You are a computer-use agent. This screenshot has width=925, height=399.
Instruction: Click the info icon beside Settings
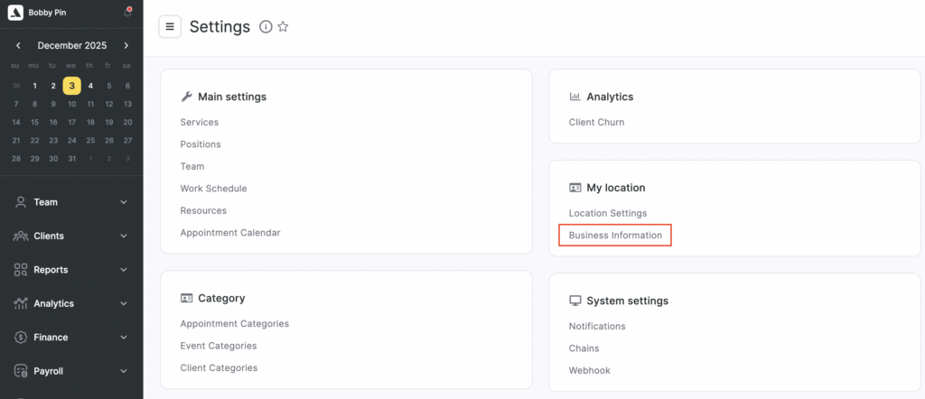[266, 27]
